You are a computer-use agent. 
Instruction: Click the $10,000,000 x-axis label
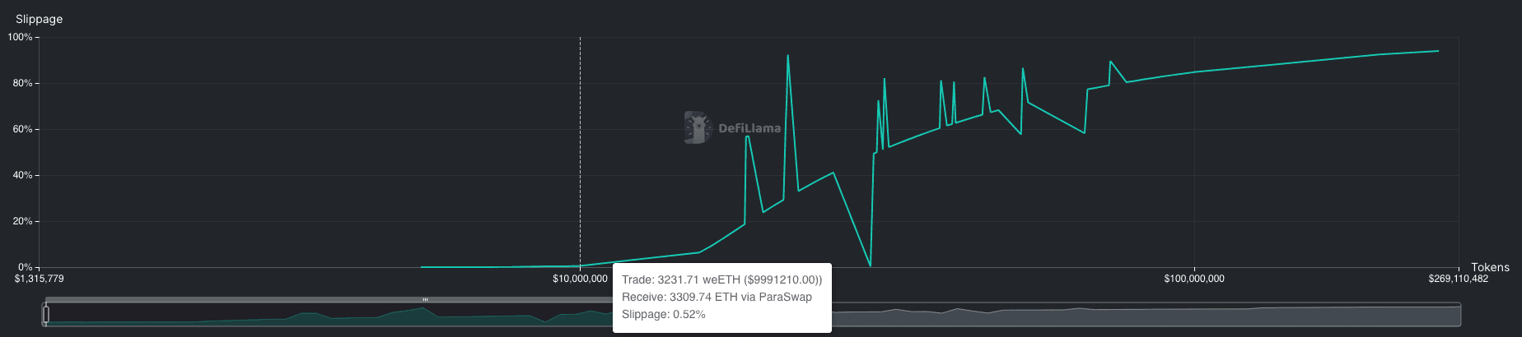click(x=580, y=279)
